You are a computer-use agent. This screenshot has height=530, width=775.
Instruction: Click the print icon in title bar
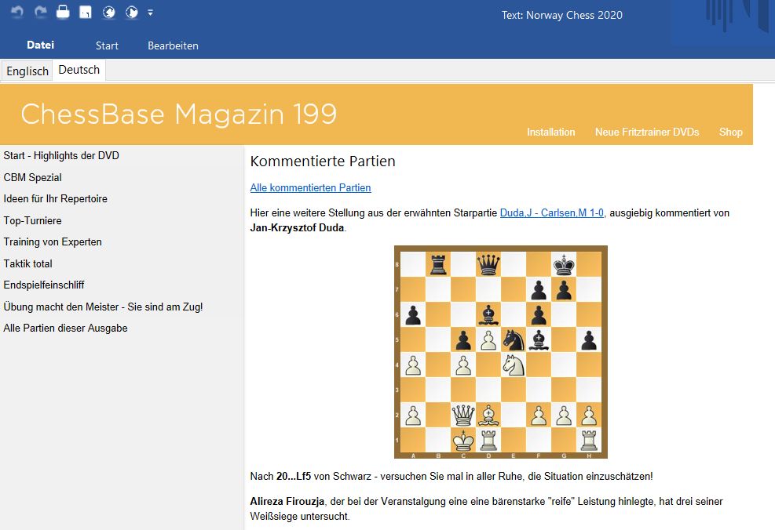tap(63, 13)
